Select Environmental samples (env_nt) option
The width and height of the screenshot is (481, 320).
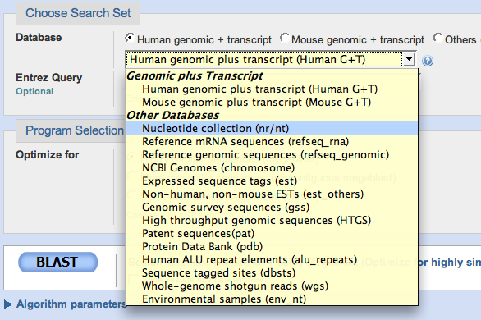point(272,299)
